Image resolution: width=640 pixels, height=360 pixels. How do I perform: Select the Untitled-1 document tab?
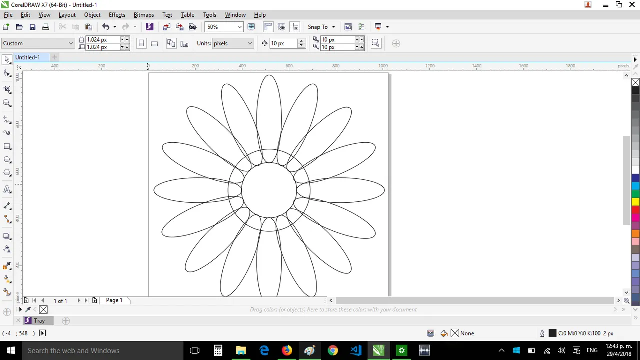pos(28,57)
